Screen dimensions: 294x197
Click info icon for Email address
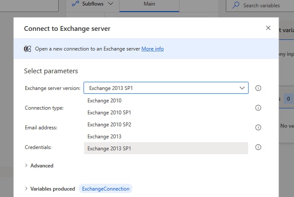click(258, 128)
